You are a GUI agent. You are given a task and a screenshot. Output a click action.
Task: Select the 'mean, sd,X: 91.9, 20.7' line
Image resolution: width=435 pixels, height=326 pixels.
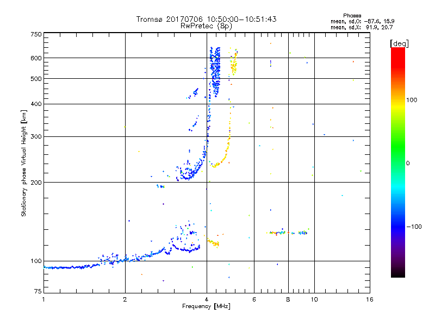click(362, 28)
